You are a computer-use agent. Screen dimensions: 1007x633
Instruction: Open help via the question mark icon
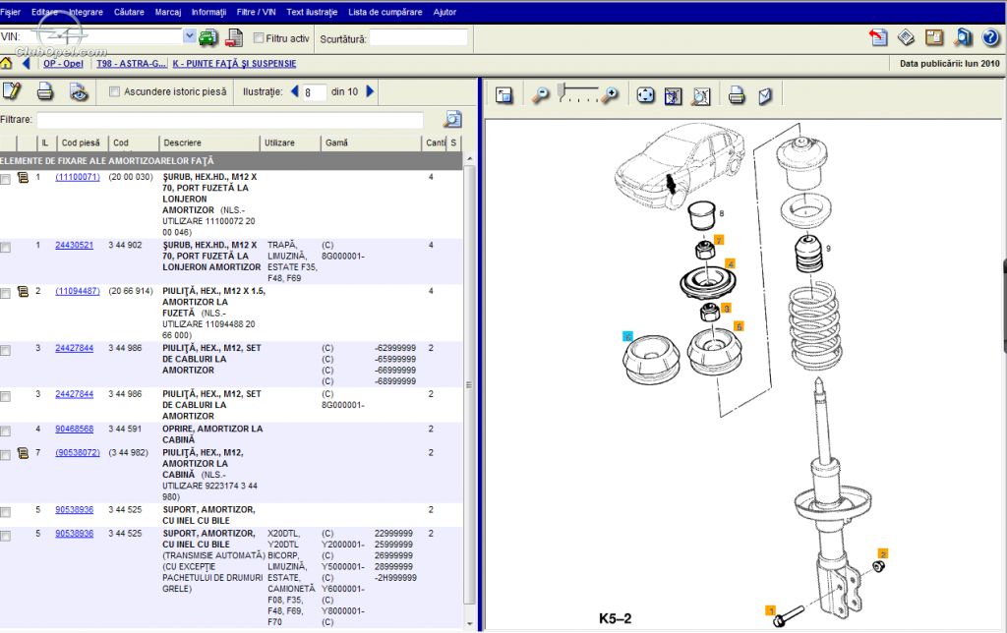click(x=990, y=38)
